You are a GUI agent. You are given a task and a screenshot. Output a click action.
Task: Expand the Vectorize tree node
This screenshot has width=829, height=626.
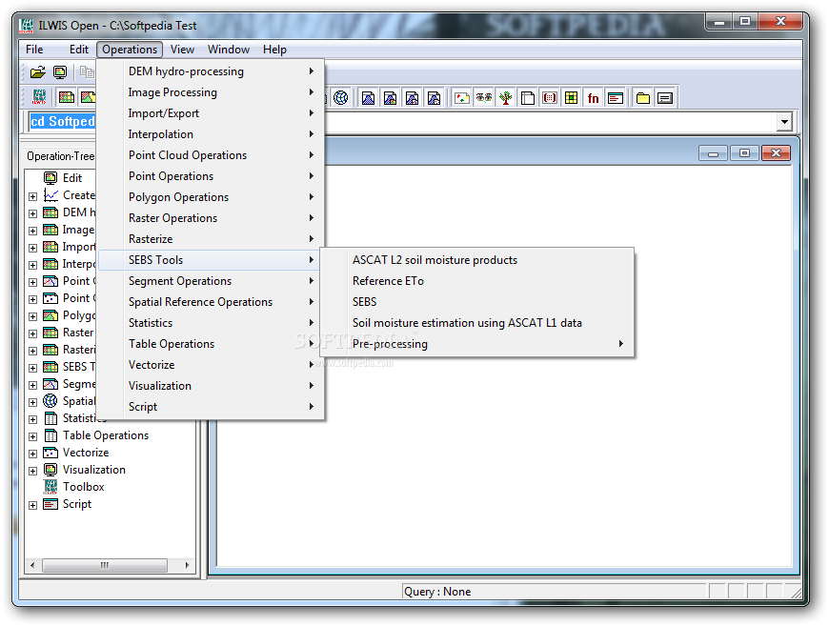point(32,454)
